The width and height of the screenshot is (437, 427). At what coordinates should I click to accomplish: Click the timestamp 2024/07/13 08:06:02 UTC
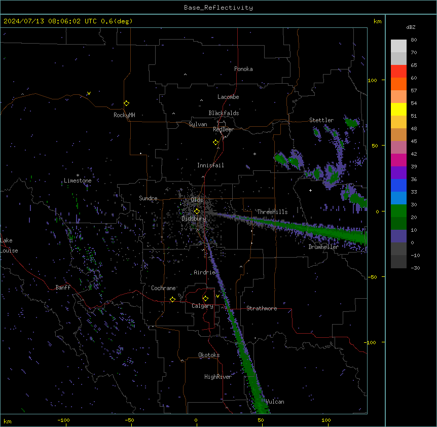pyautogui.click(x=50, y=21)
